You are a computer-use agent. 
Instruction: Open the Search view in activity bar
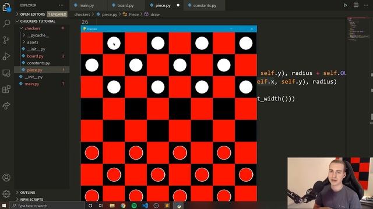tap(6, 23)
